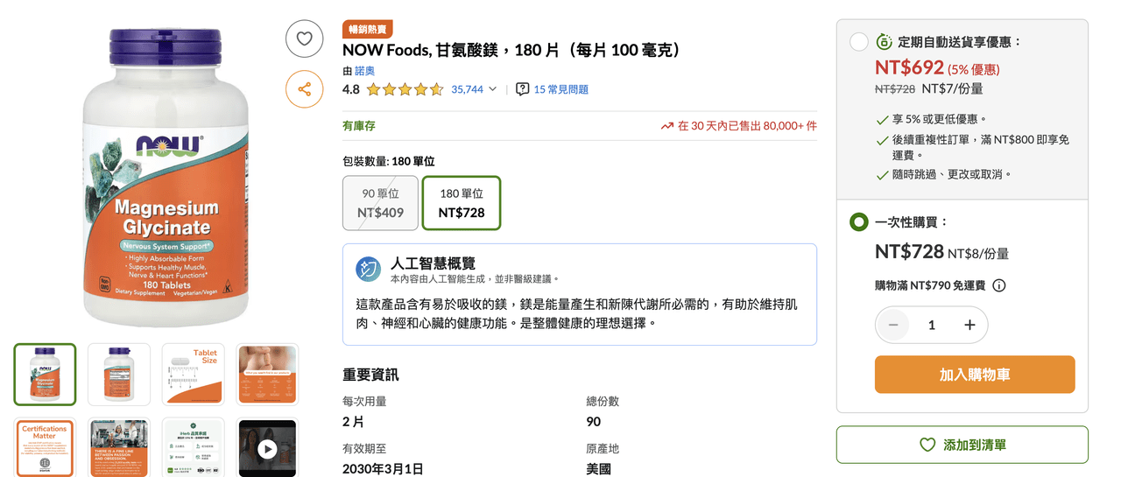The image size is (1121, 477).
Task: Select the Certifications Matter thumbnail
Action: [45, 449]
